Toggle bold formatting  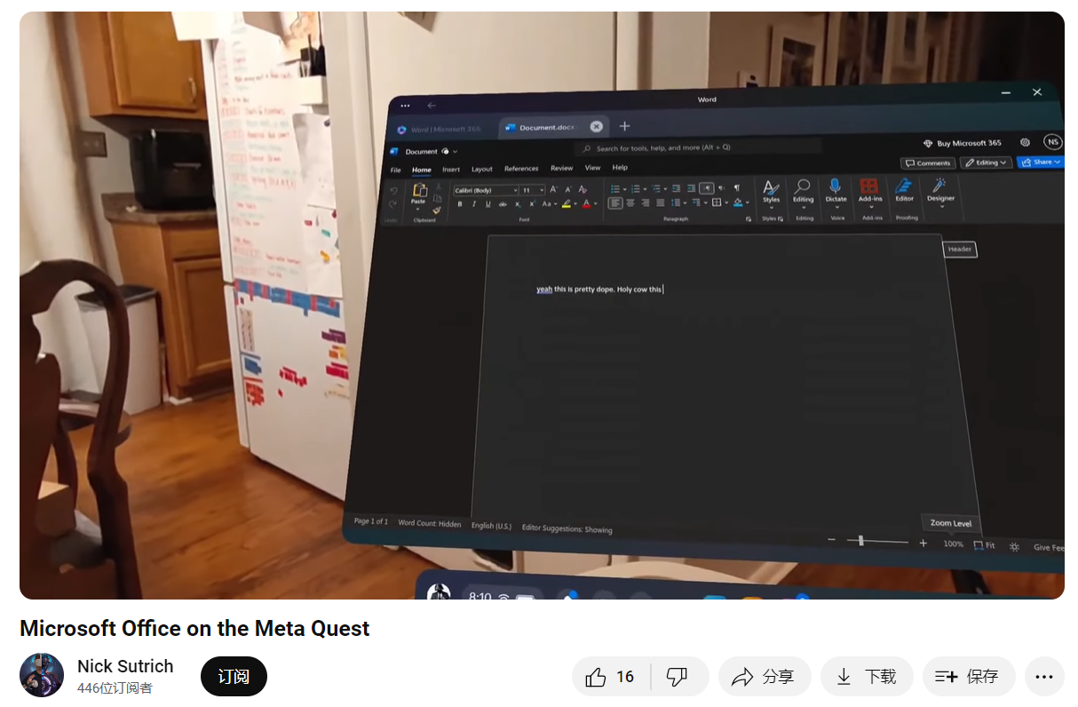[461, 203]
